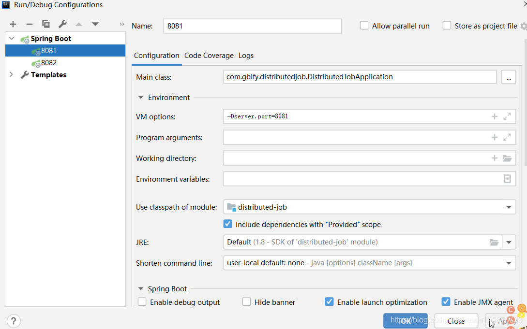Check Store as project file
This screenshot has height=329, width=527.
coord(447,26)
